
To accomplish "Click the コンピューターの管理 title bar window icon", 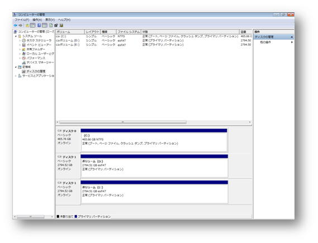I will click(15, 15).
